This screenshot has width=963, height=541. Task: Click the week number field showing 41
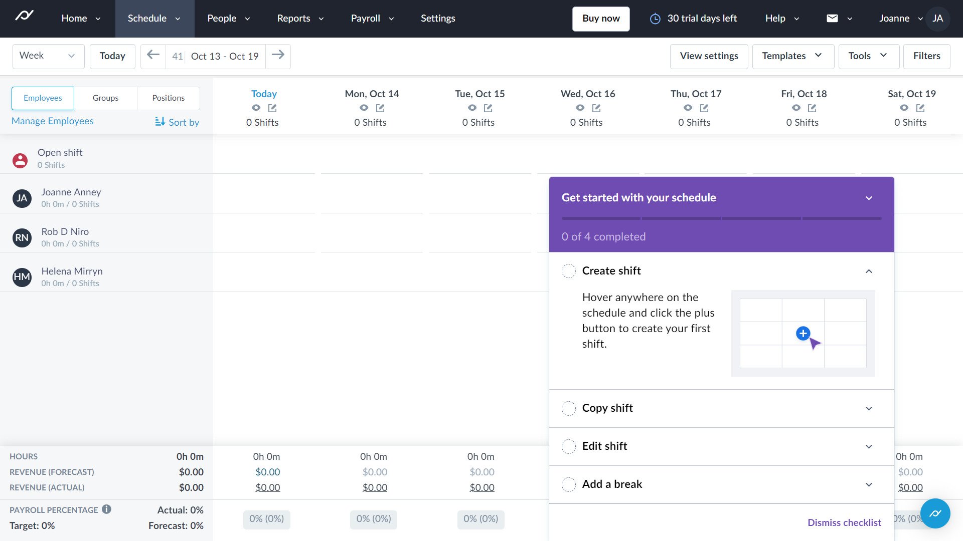coord(178,56)
